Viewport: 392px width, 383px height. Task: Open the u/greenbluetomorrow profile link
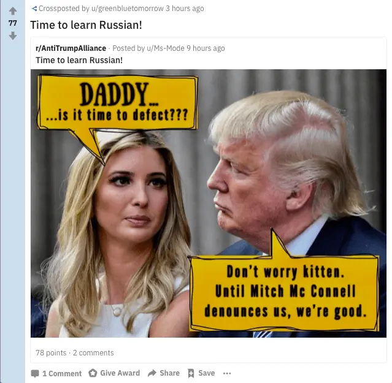click(127, 9)
